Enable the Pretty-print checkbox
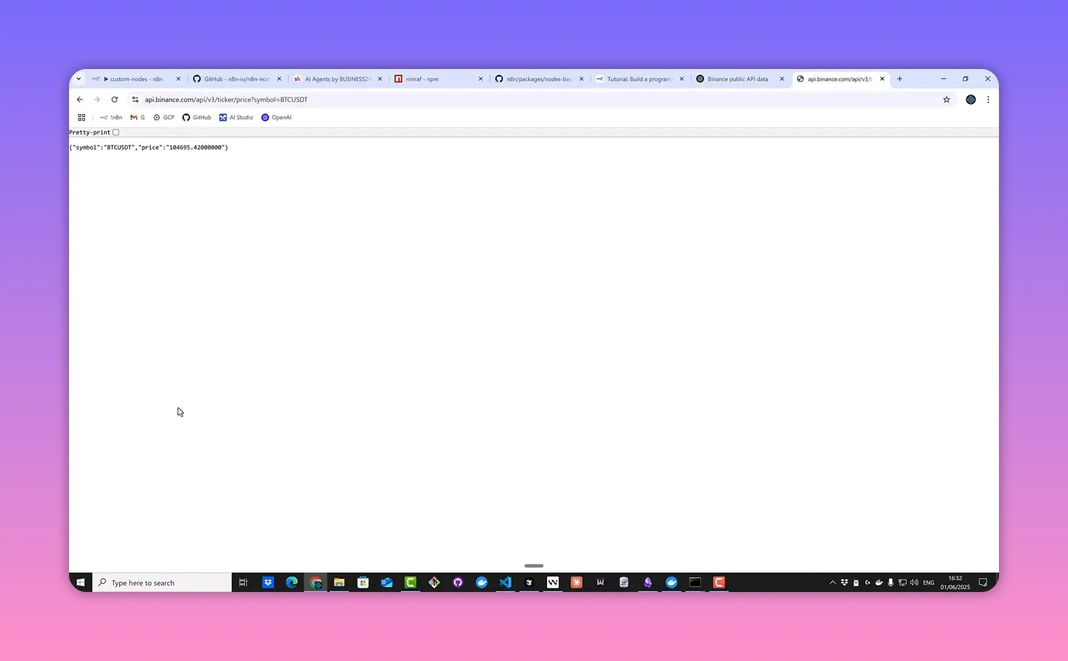Viewport: 1068px width, 661px height. click(116, 132)
